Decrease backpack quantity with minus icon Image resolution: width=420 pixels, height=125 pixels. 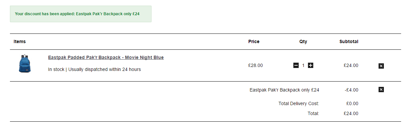[296, 65]
